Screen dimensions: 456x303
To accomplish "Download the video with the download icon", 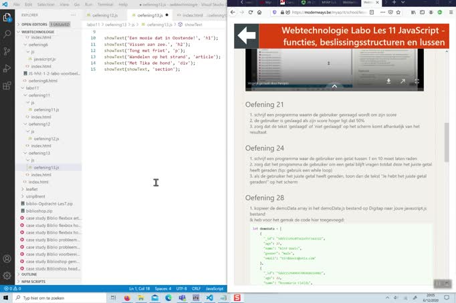I will (388, 81).
